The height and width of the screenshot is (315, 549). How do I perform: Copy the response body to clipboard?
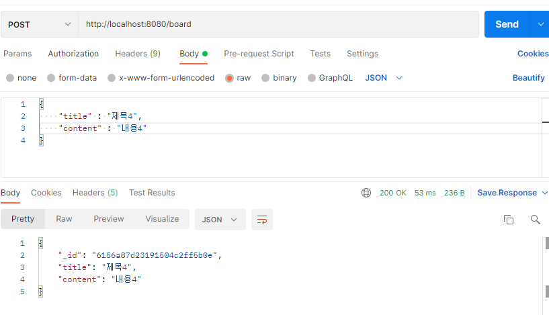(x=509, y=220)
